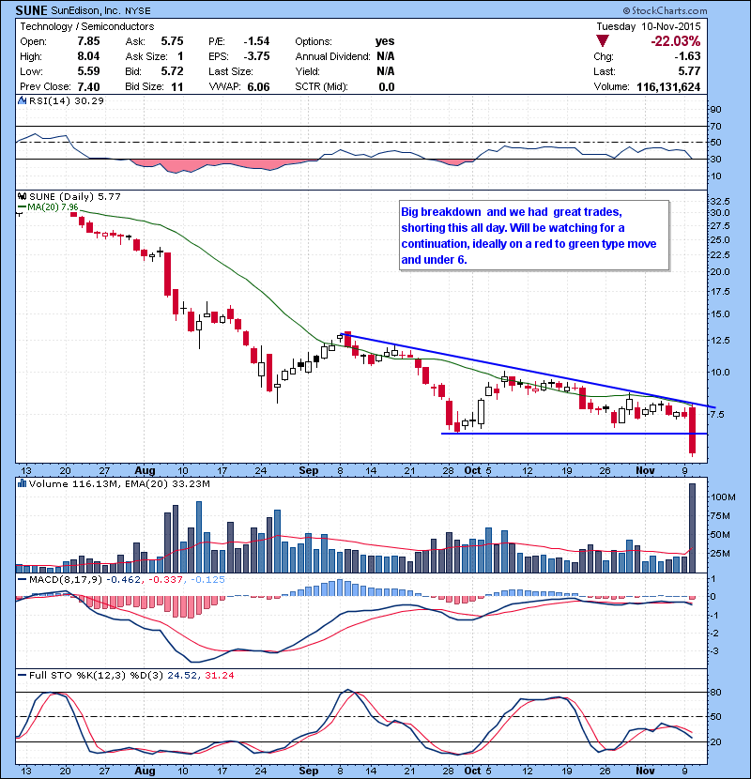Click the Open value 7.85
This screenshot has height=779, width=751.
(x=88, y=41)
